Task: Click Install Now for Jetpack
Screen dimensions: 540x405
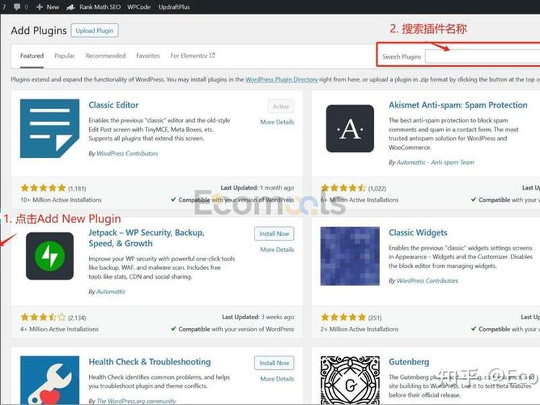Action: 274,234
